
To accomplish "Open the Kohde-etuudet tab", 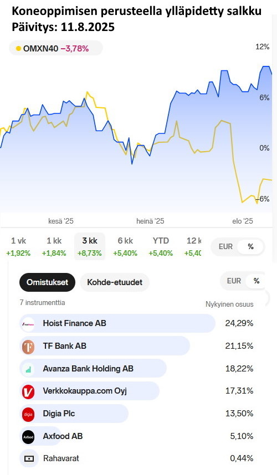I will [115, 282].
